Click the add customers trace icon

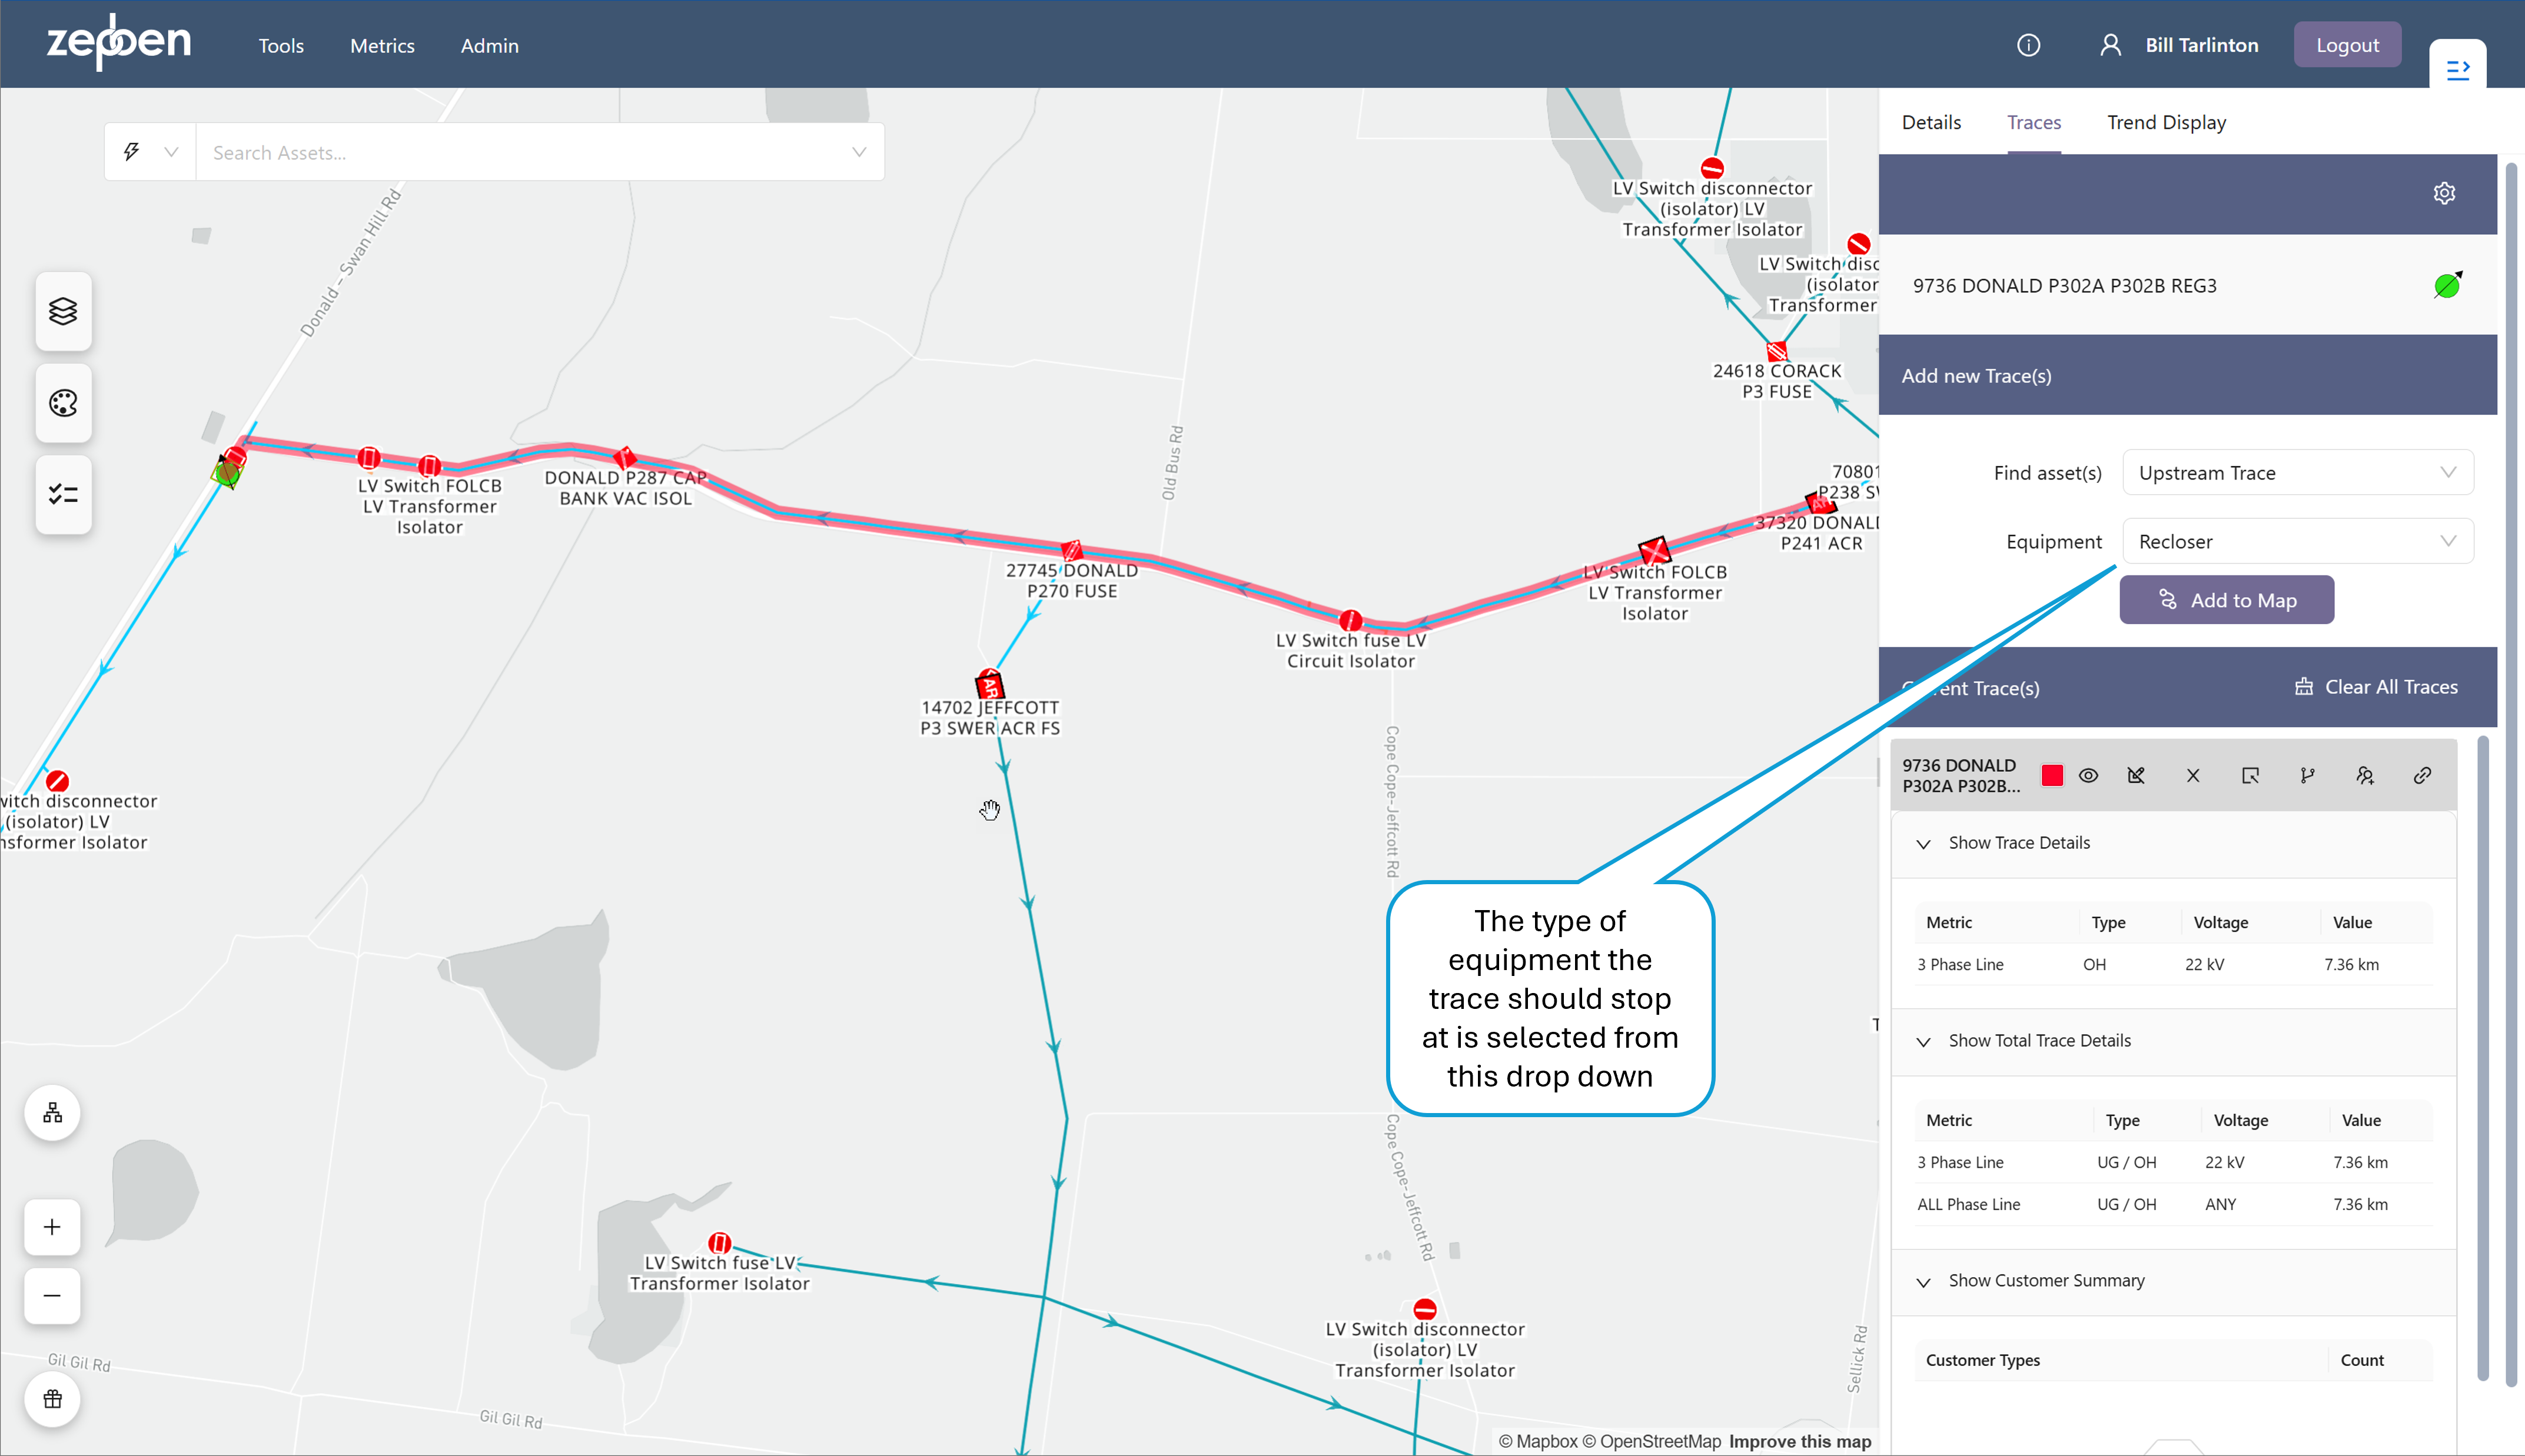click(2365, 775)
